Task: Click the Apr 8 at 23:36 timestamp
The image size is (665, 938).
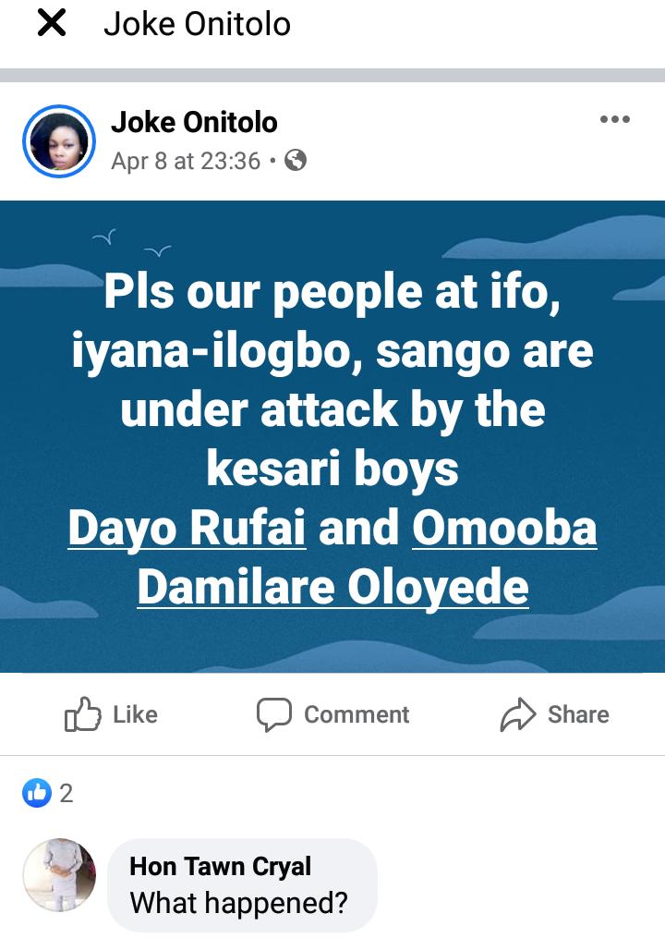Action: pos(186,161)
